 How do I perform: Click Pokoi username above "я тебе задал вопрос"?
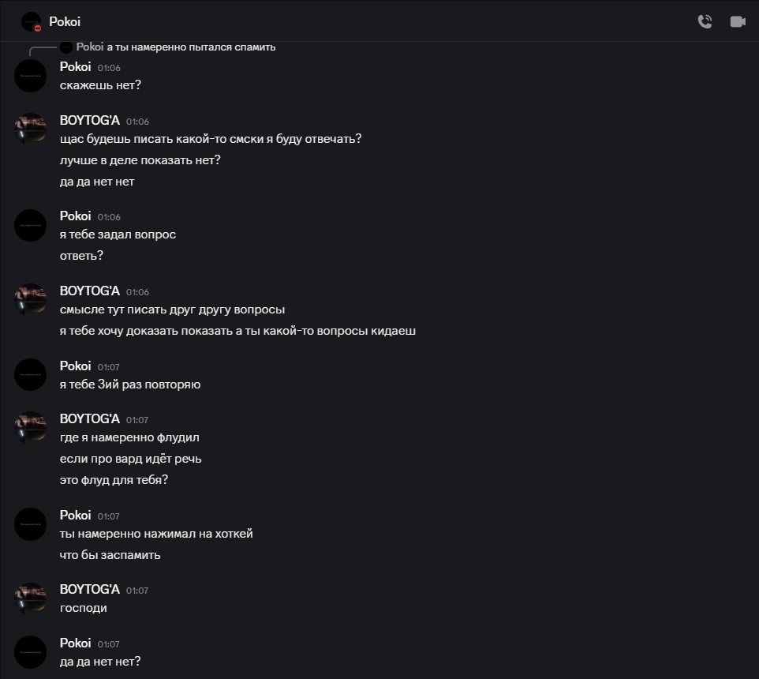[75, 216]
